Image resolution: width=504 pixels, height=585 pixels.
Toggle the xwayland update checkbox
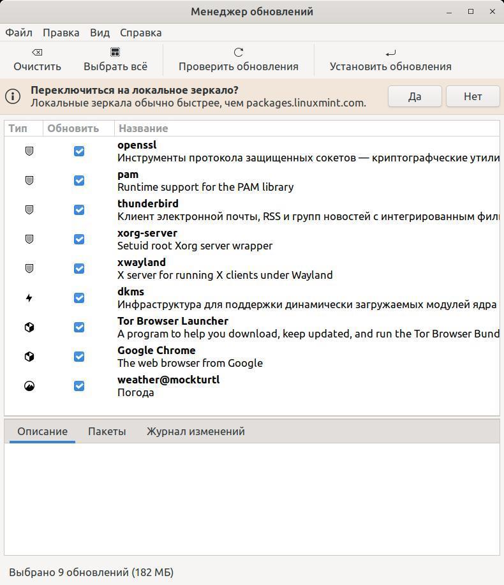79,269
